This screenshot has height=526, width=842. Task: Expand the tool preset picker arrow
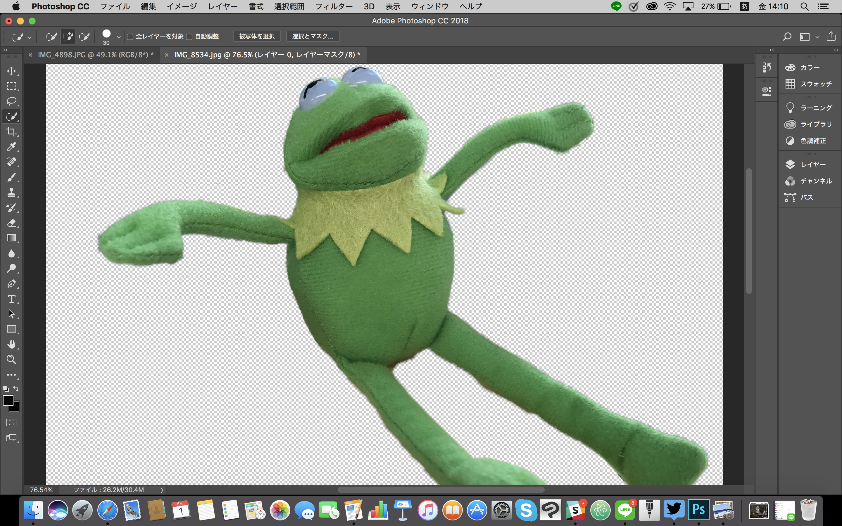(x=29, y=37)
